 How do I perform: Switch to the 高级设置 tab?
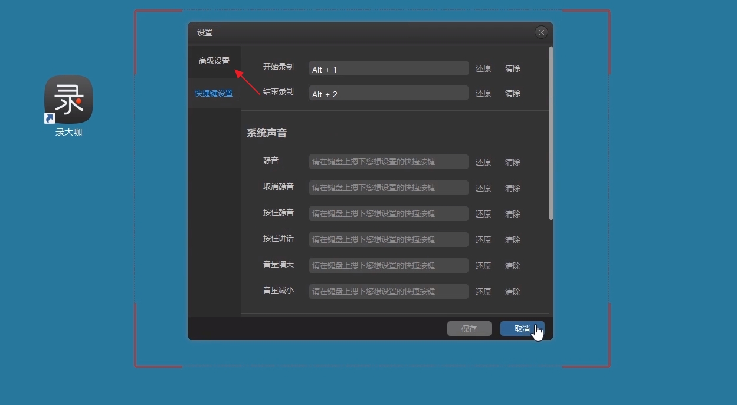(x=214, y=61)
